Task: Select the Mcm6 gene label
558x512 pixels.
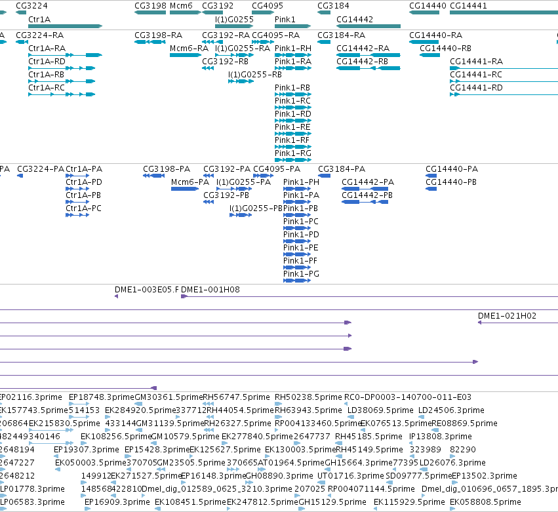Action: point(181,6)
